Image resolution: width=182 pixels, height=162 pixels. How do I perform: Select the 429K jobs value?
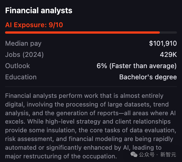point(168,55)
